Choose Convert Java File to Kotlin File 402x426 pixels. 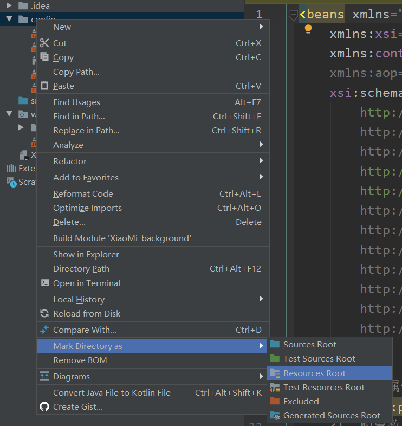pyautogui.click(x=152, y=392)
